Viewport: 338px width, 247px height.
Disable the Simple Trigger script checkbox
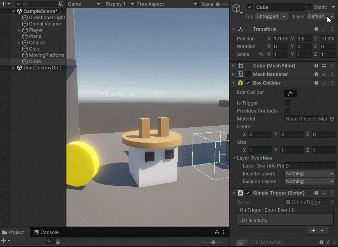pos(248,193)
